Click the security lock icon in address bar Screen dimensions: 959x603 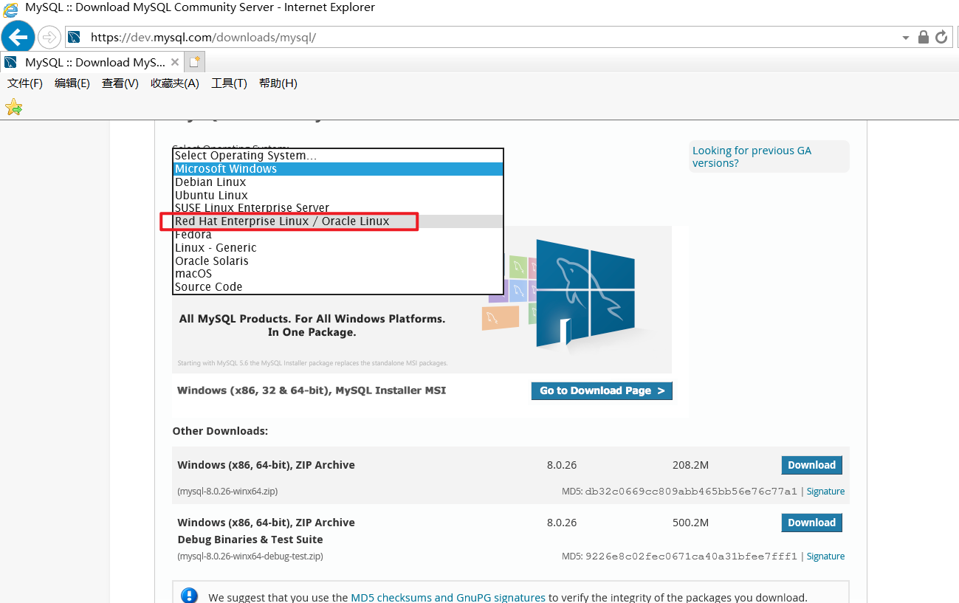coord(923,37)
